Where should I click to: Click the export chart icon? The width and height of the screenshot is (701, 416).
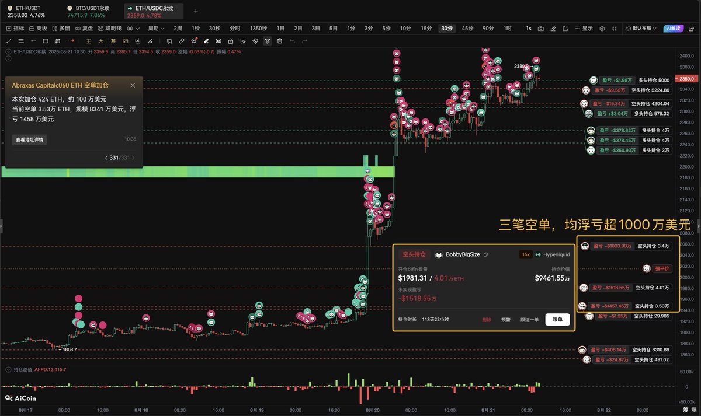click(565, 28)
